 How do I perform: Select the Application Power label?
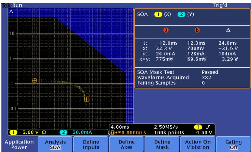point(19,145)
